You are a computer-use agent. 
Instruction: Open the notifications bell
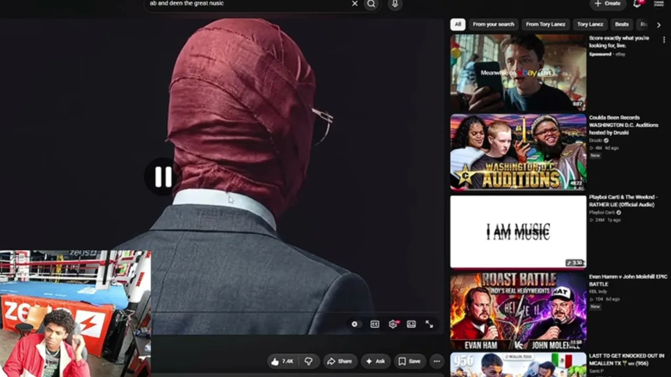tap(637, 3)
